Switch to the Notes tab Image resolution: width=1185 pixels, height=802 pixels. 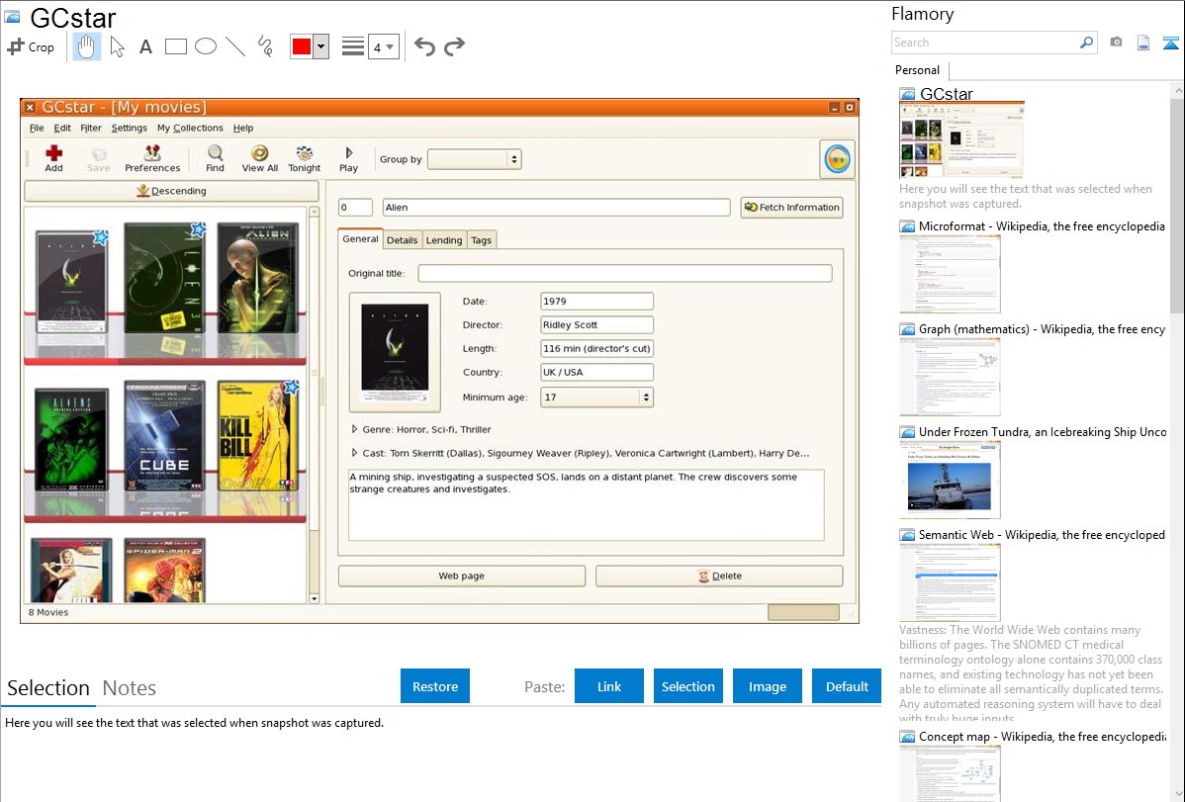coord(130,688)
